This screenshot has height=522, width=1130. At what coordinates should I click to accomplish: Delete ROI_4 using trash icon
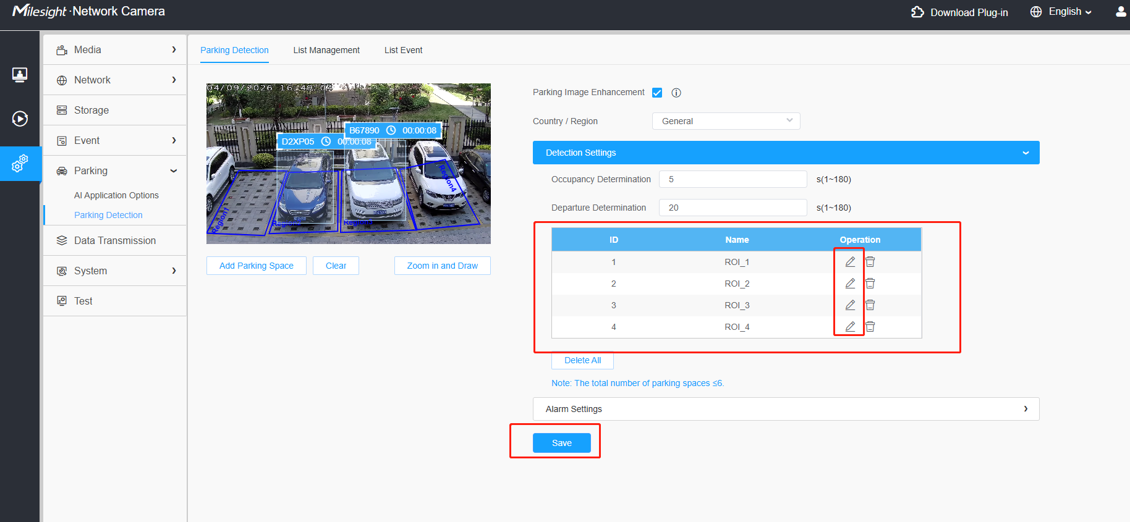[870, 327]
